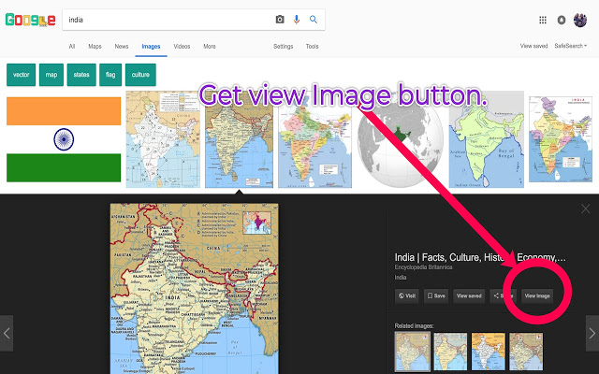This screenshot has height=374, width=599.
Task: Search by image using the camera icon
Action: click(280, 20)
